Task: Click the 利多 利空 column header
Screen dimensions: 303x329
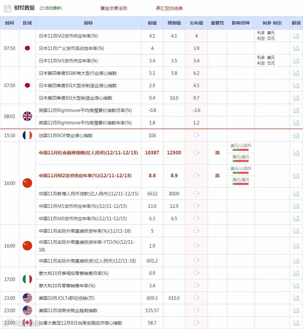Action: pyautogui.click(x=272, y=23)
